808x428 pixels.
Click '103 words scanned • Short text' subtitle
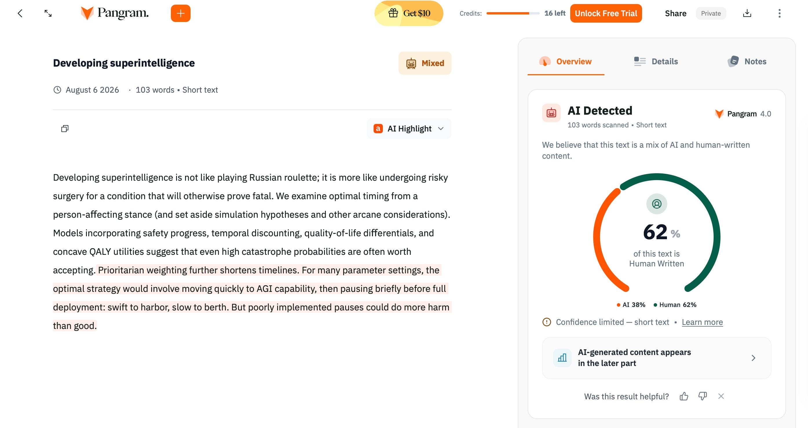click(x=617, y=125)
